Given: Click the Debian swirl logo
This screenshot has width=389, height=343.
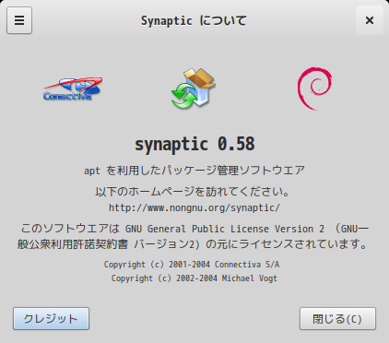Looking at the screenshot, I should (314, 89).
